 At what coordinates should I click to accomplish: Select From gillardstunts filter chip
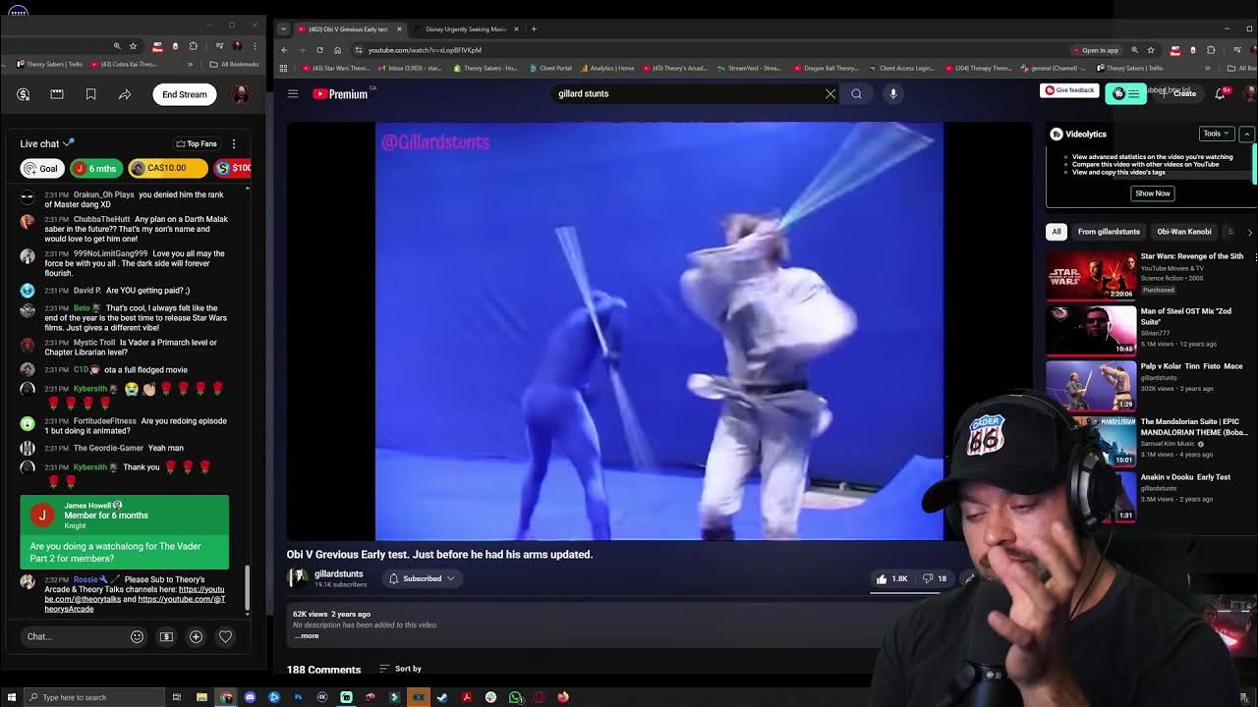(x=1109, y=232)
